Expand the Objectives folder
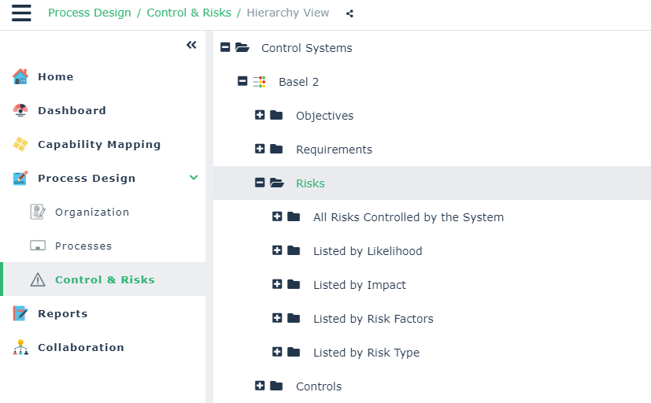651x403 pixels. click(x=260, y=116)
